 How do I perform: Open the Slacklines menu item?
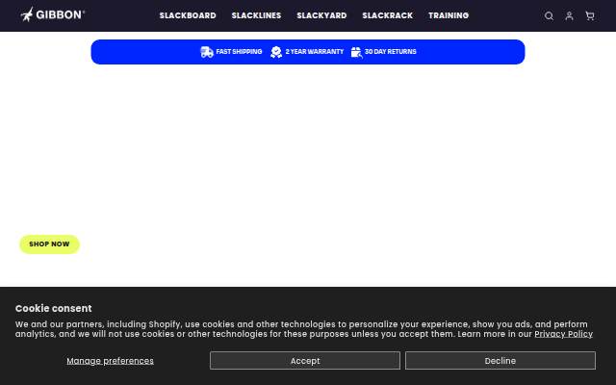pos(256,15)
